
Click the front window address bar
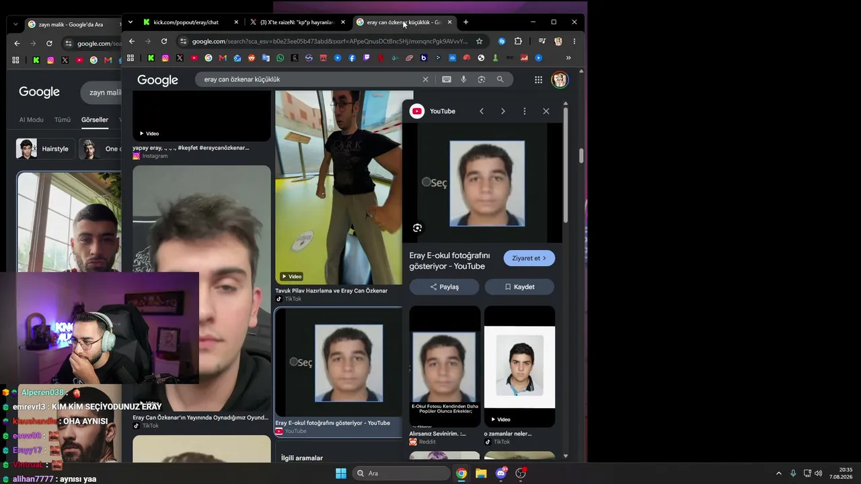330,41
